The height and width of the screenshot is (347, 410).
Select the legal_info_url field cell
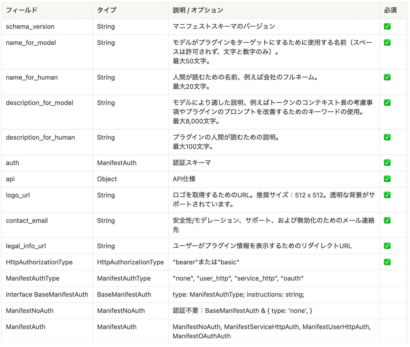click(x=26, y=246)
